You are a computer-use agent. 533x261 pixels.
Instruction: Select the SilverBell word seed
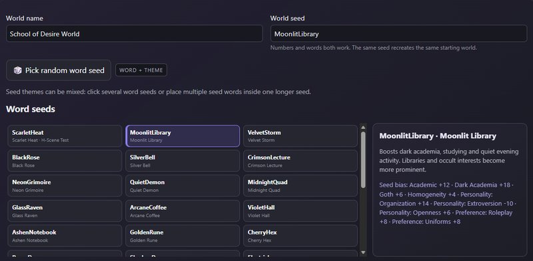pyautogui.click(x=183, y=161)
